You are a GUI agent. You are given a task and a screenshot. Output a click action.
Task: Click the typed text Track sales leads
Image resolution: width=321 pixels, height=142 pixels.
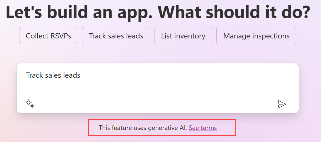pos(53,75)
